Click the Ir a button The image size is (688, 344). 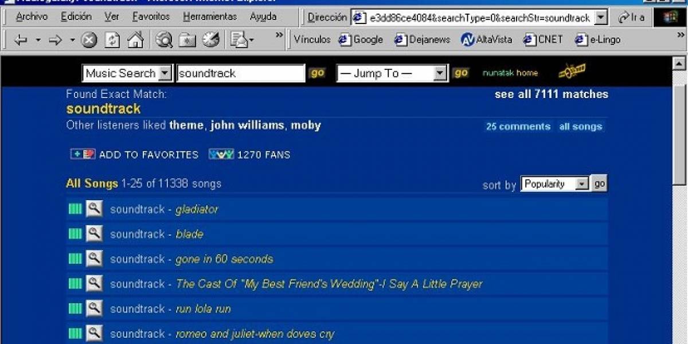[x=632, y=18]
